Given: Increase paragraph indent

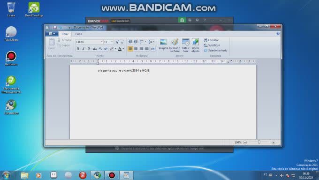Looking at the screenshot, I should (136, 42).
